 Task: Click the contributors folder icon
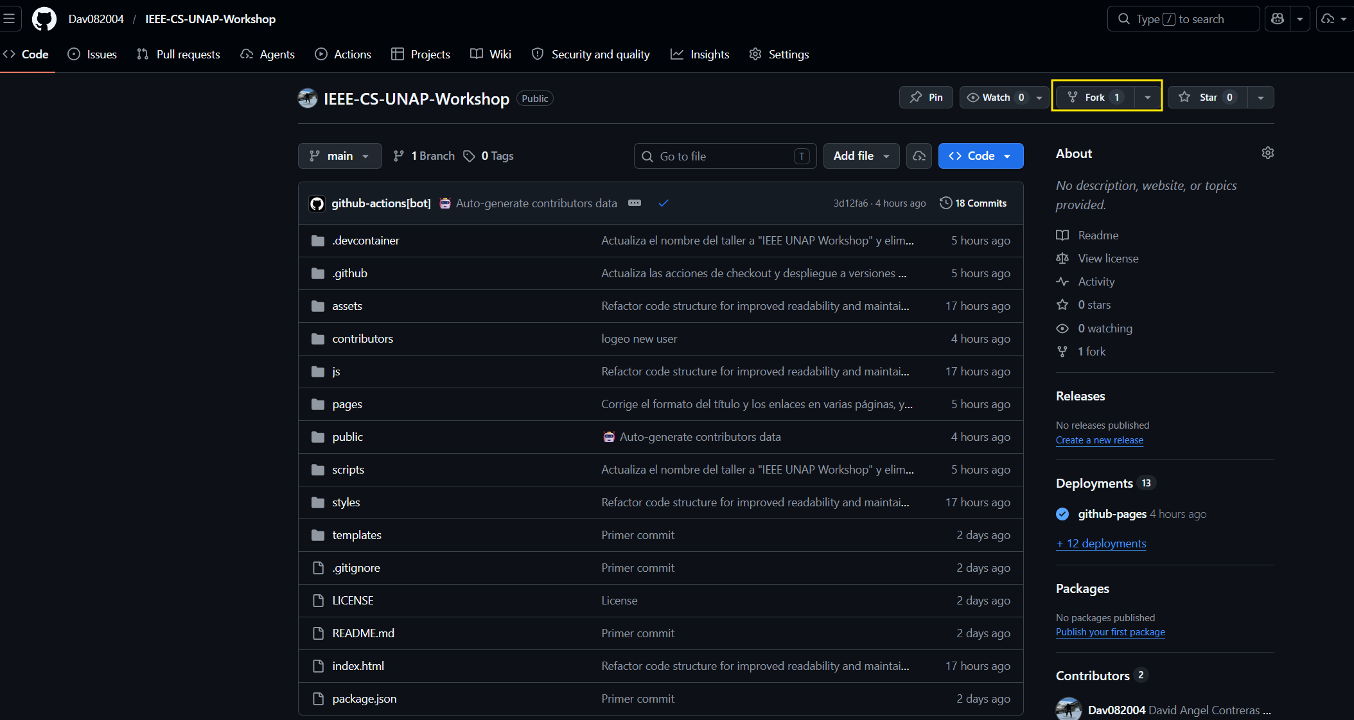tap(317, 338)
